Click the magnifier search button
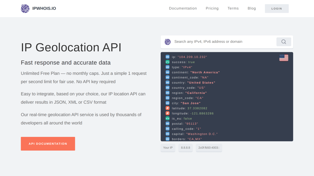Screen dimensions: 314x176 point(284,42)
